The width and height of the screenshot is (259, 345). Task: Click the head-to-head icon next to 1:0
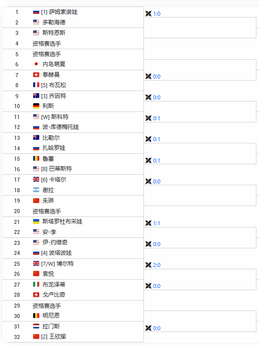click(x=148, y=14)
